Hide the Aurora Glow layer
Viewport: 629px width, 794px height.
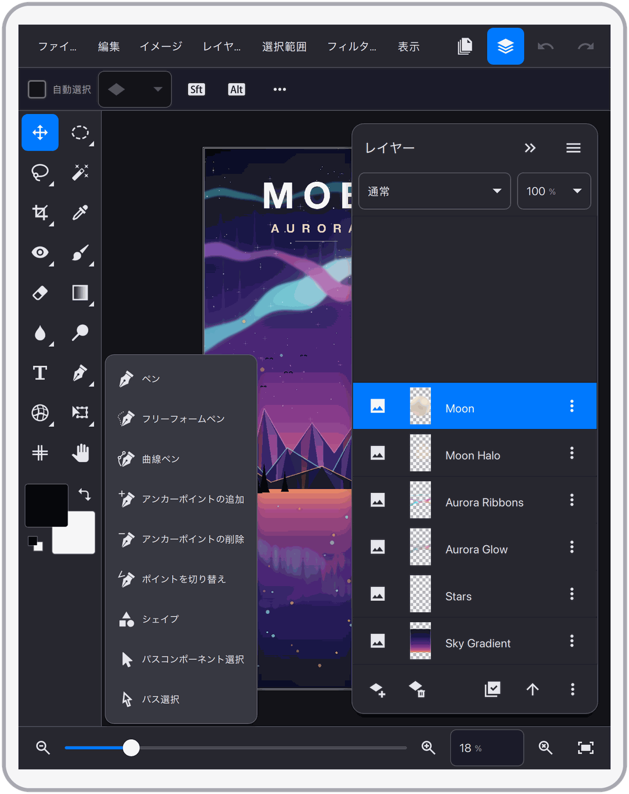pyautogui.click(x=378, y=547)
